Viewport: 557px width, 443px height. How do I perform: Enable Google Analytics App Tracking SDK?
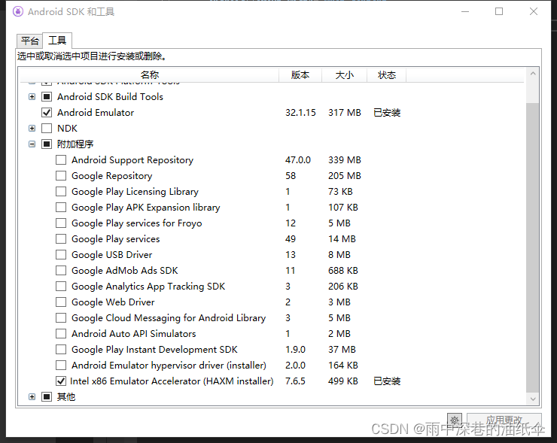tap(61, 286)
